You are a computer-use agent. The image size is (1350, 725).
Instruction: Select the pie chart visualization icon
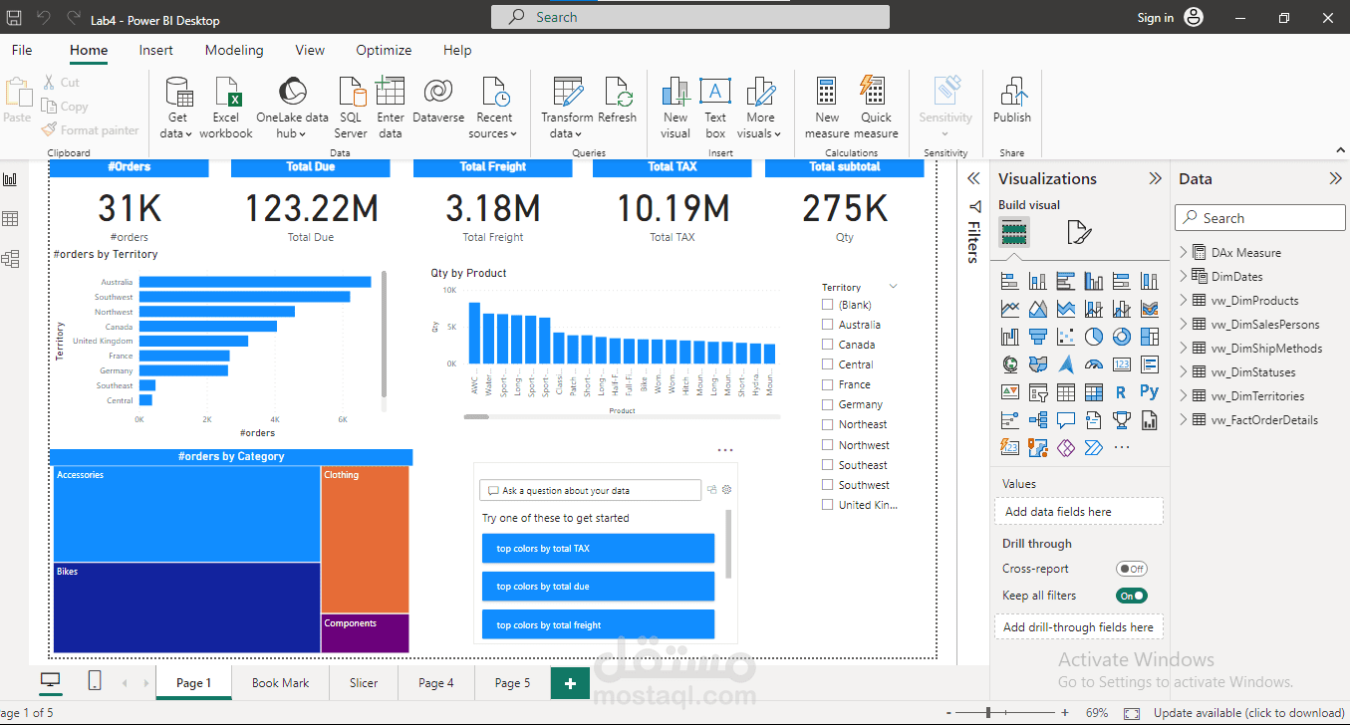point(1093,336)
